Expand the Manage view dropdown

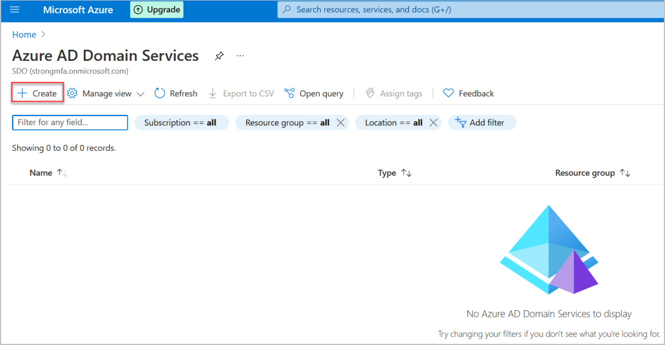tap(105, 93)
